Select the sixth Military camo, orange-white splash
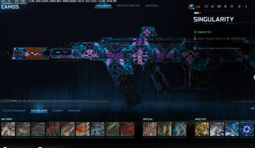Viewport: 255px width, 148px height. point(83,129)
